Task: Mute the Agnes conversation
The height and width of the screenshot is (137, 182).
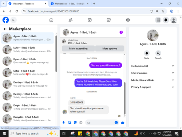Action: click(147, 53)
